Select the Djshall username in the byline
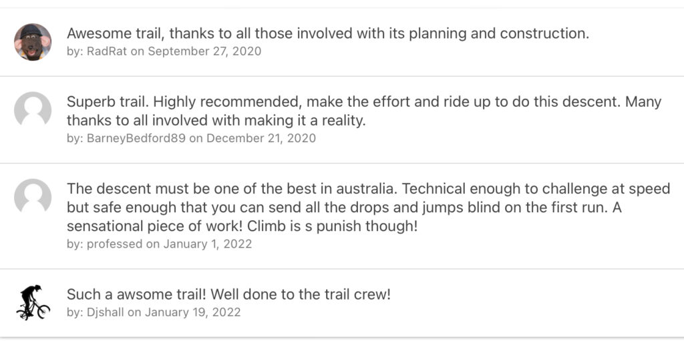The width and height of the screenshot is (684, 341). pyautogui.click(x=106, y=312)
